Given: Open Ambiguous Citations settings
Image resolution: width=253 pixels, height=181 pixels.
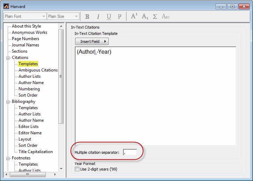Looking at the screenshot, I should [38, 70].
